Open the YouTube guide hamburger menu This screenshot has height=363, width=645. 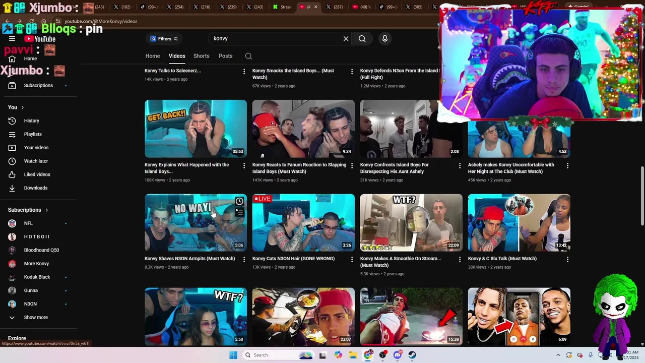coord(12,39)
